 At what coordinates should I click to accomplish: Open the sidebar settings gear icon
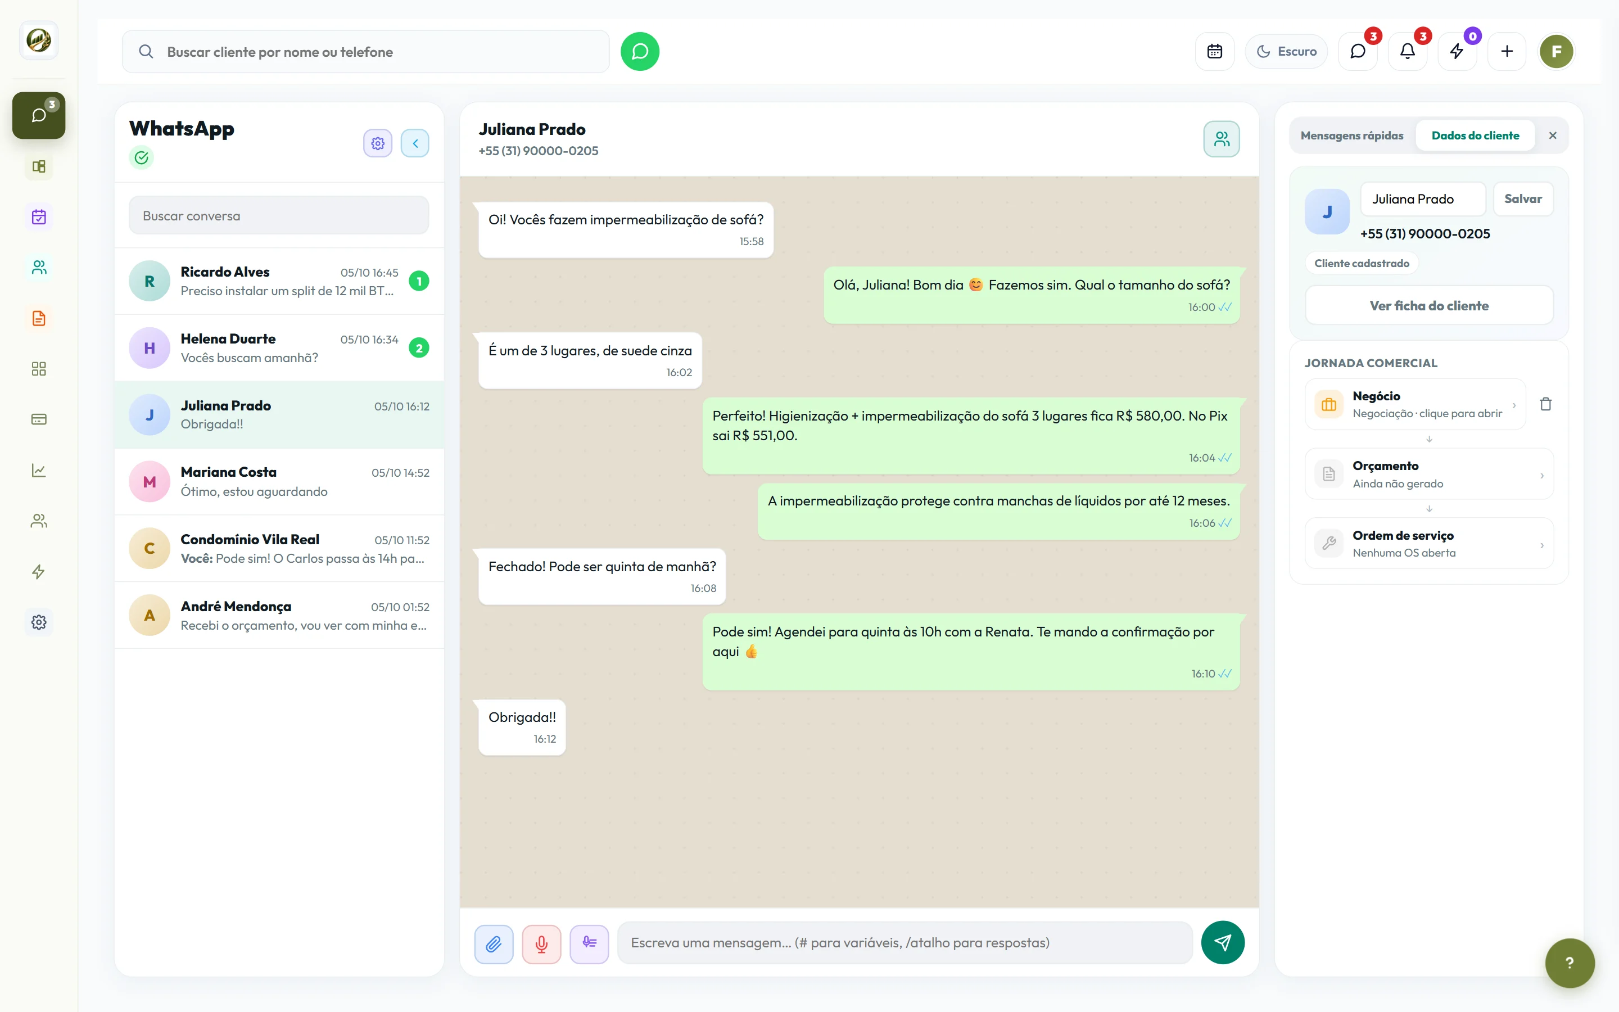39,622
